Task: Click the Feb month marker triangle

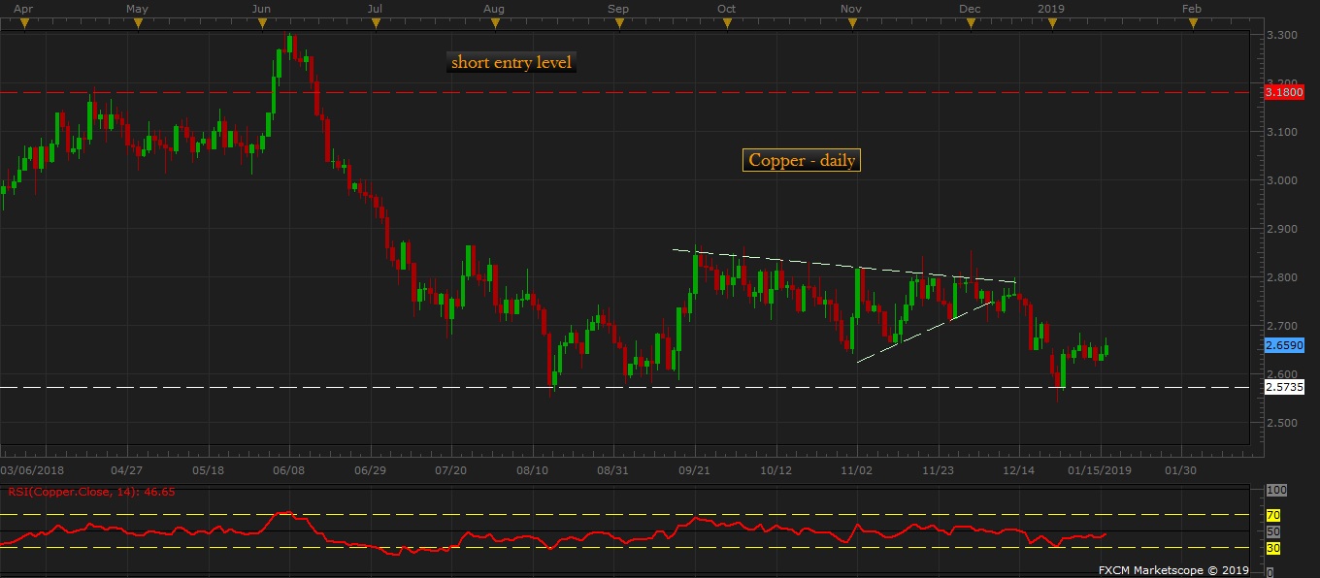Action: tap(1192, 23)
